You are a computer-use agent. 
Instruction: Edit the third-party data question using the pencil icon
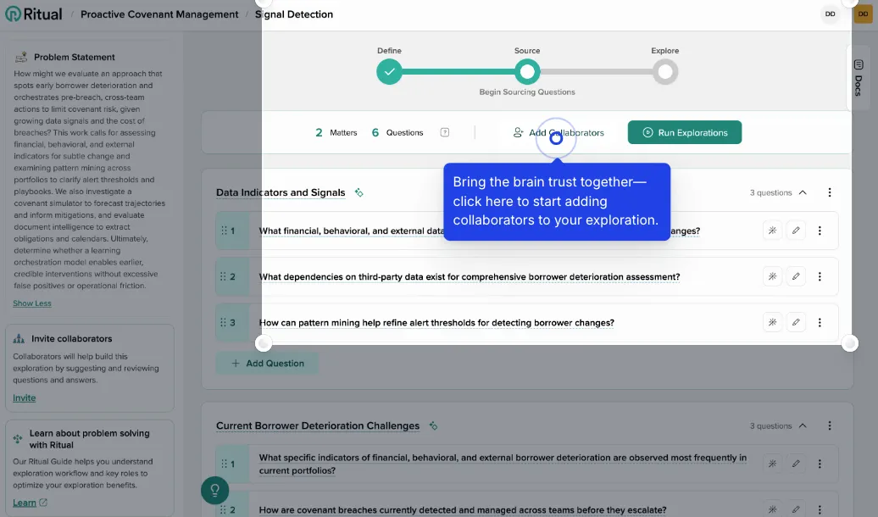(796, 276)
